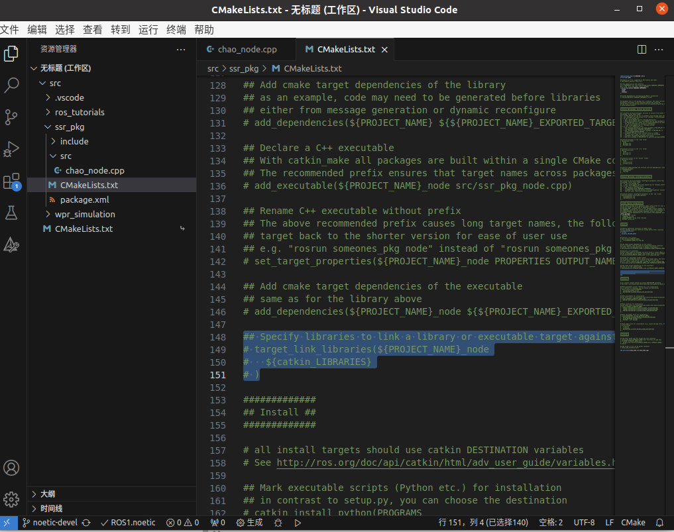Change the CMake language mode
Viewport: 674px width, 532px height.
(633, 523)
